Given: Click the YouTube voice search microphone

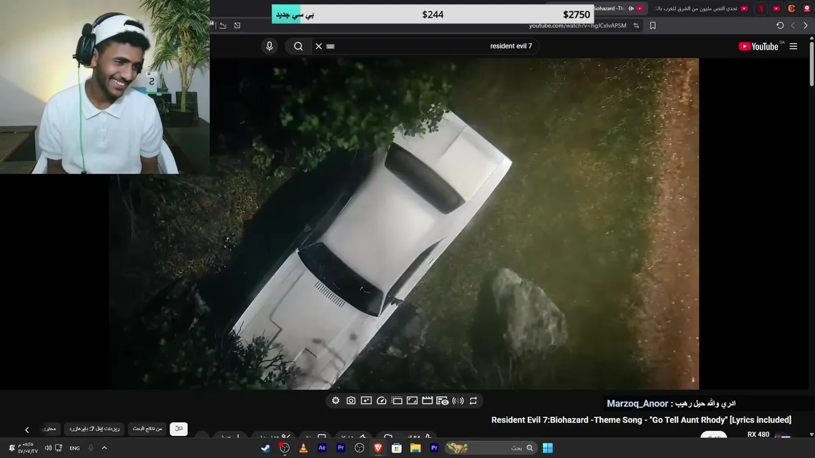Looking at the screenshot, I should click(x=269, y=46).
